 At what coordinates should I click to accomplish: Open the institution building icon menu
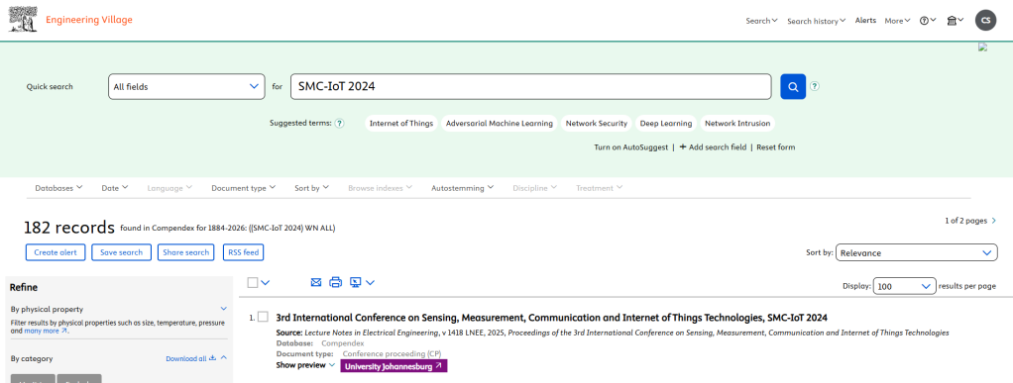tap(956, 21)
